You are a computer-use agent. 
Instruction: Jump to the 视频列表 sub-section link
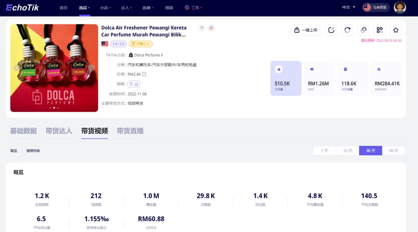click(x=33, y=151)
